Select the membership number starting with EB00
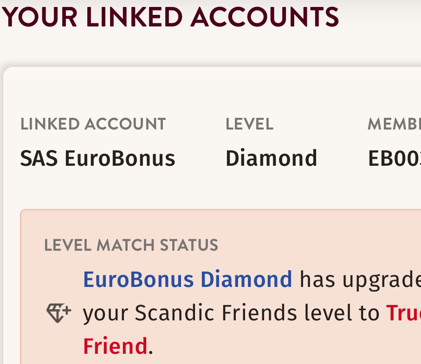 point(395,159)
